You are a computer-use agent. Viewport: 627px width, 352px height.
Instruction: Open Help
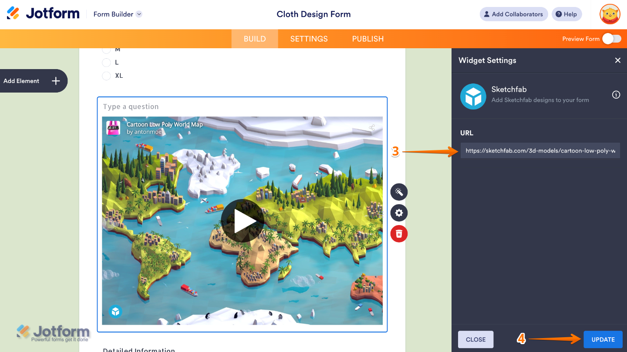coord(566,14)
